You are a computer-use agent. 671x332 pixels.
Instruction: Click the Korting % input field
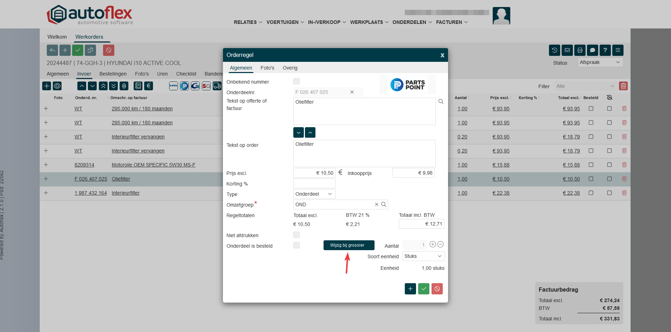pyautogui.click(x=314, y=183)
